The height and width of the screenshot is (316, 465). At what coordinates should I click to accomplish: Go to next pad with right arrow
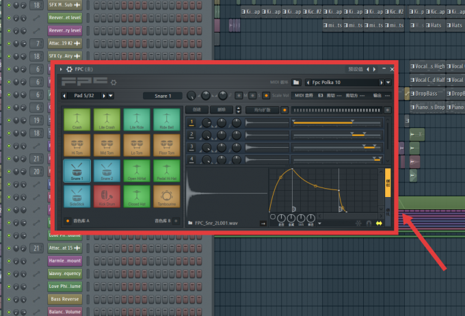104,96
